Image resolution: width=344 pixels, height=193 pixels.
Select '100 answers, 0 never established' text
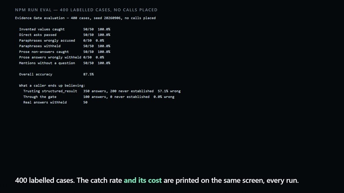click(x=116, y=97)
